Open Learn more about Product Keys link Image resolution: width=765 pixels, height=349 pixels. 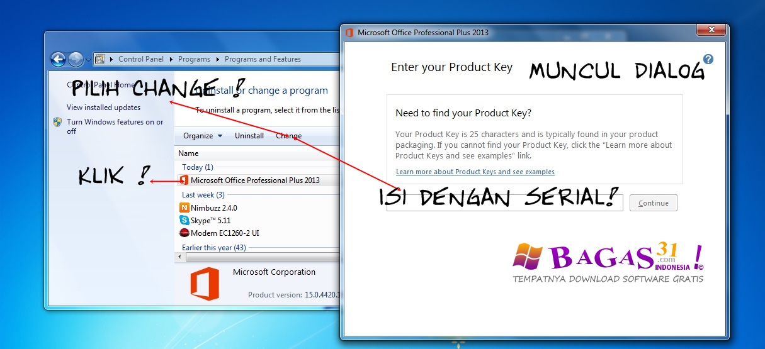pyautogui.click(x=475, y=172)
